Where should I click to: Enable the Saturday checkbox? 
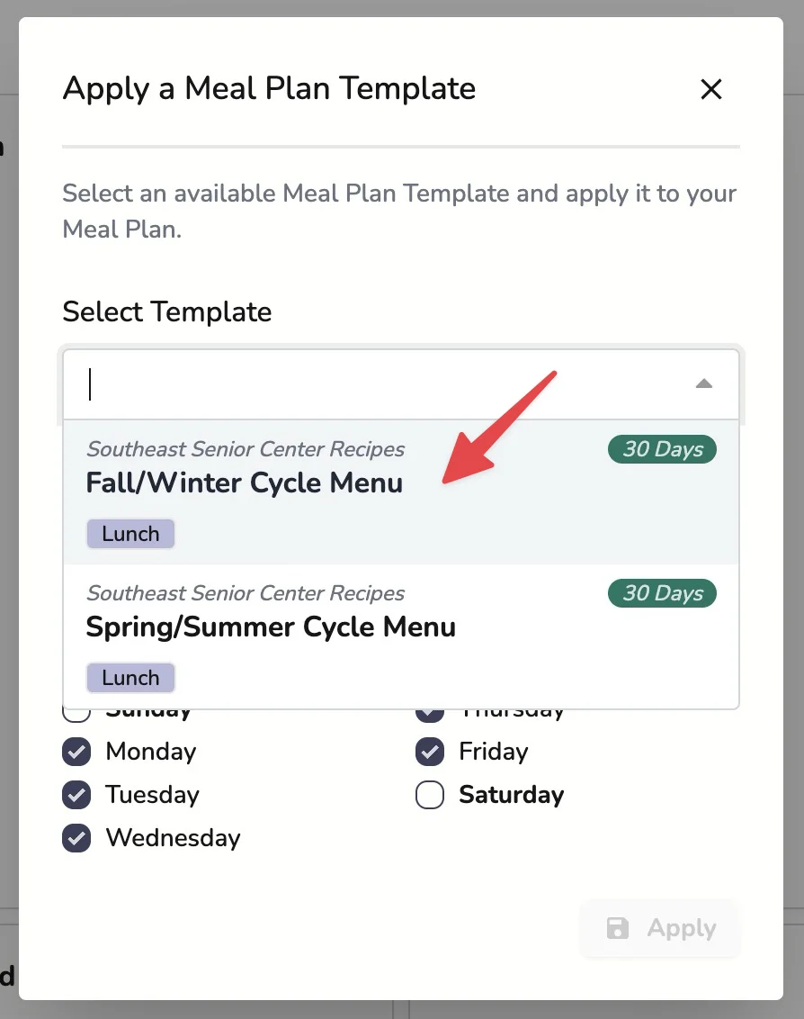(x=430, y=795)
